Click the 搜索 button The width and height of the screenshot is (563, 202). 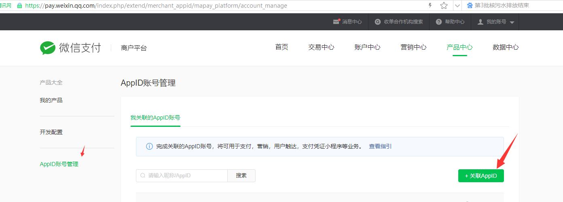pyautogui.click(x=241, y=176)
